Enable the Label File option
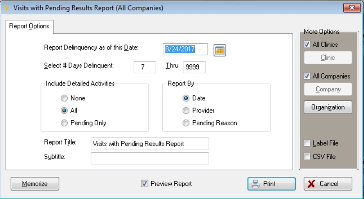Image resolution: width=364 pixels, height=199 pixels. pyautogui.click(x=307, y=143)
